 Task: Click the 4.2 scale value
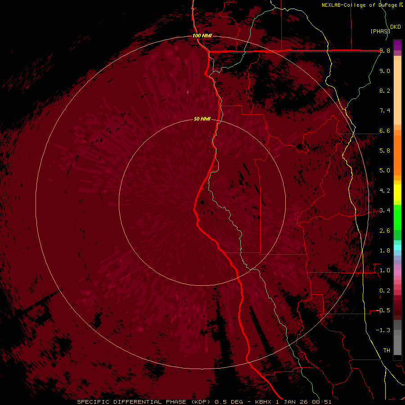(x=385, y=190)
